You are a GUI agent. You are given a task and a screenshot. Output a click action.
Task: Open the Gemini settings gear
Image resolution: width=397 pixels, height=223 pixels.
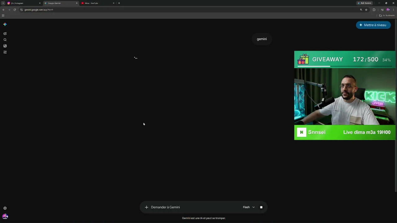point(5,208)
